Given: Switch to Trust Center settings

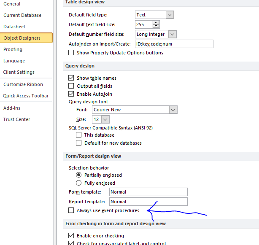Looking at the screenshot, I should pos(17,119).
